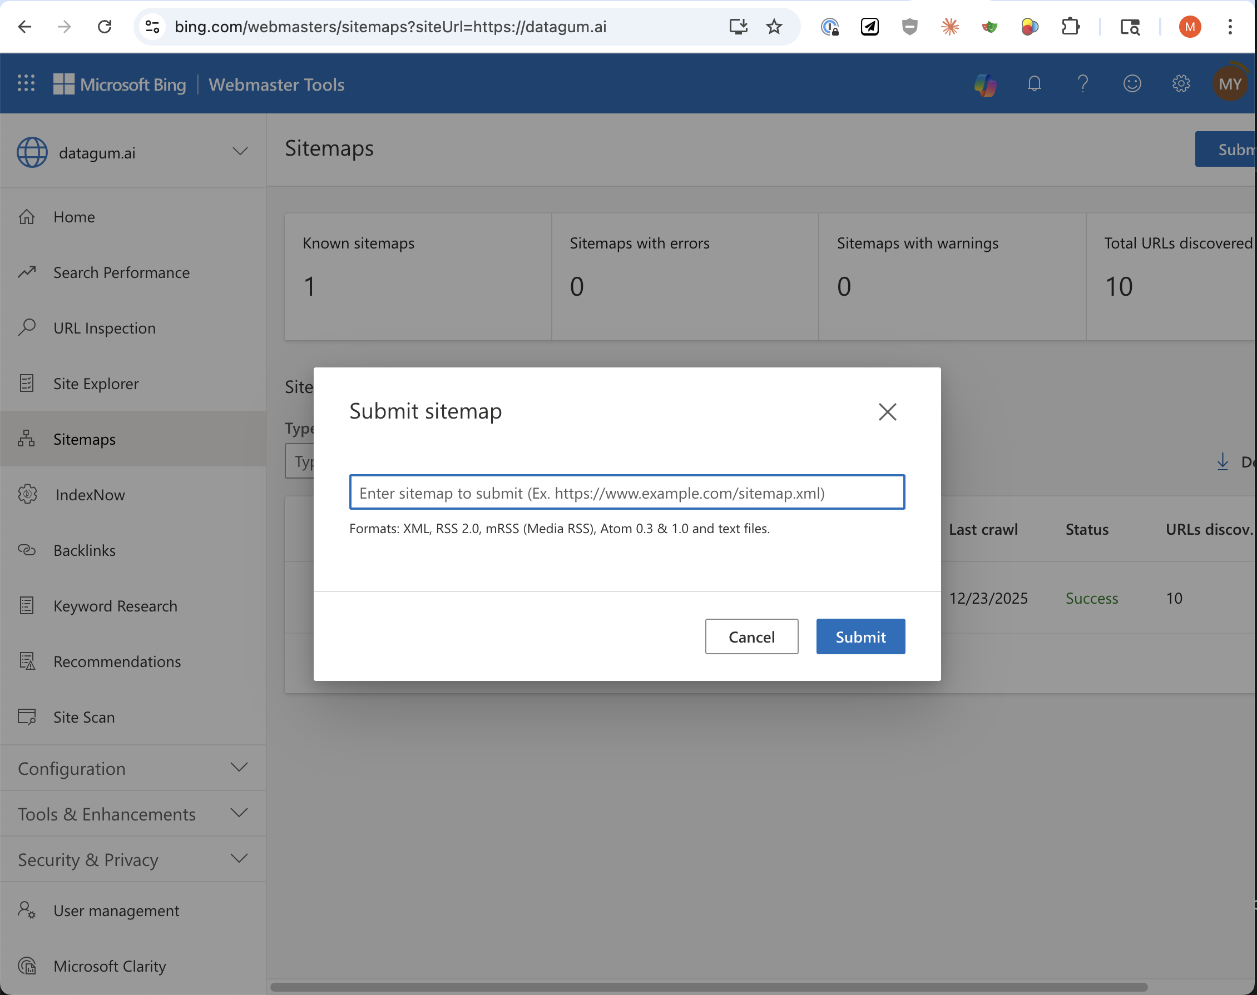1257x995 pixels.
Task: Open the settings gear in the top bar
Action: click(1181, 83)
